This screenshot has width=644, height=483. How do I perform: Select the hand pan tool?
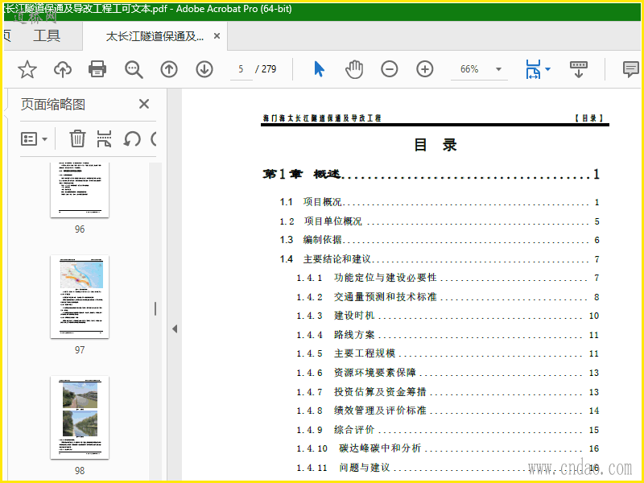(x=353, y=69)
